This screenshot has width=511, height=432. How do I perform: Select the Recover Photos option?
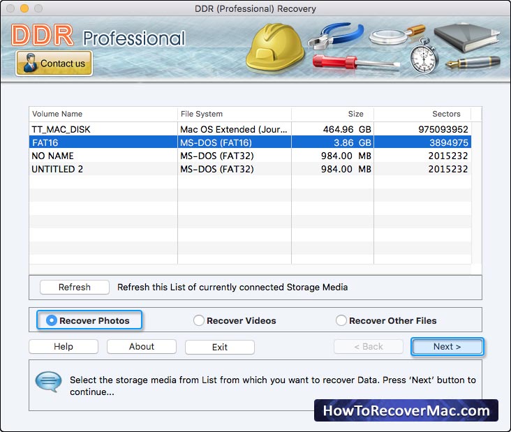point(89,320)
